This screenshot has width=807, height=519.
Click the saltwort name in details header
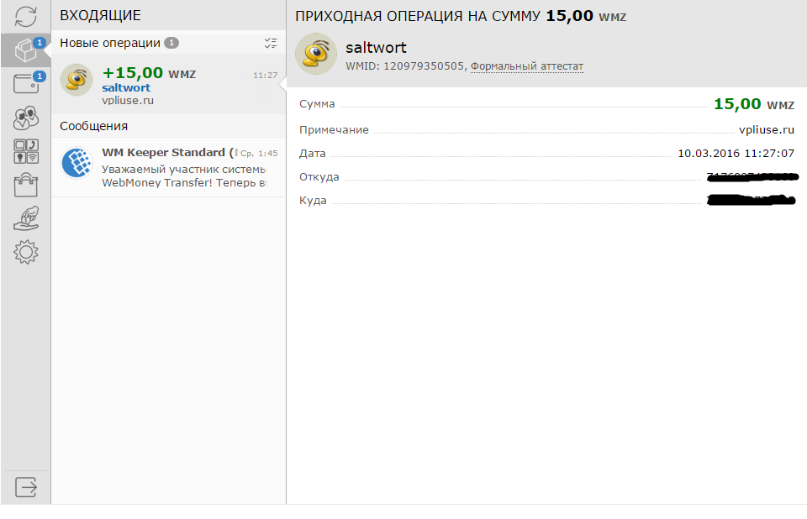pos(376,48)
